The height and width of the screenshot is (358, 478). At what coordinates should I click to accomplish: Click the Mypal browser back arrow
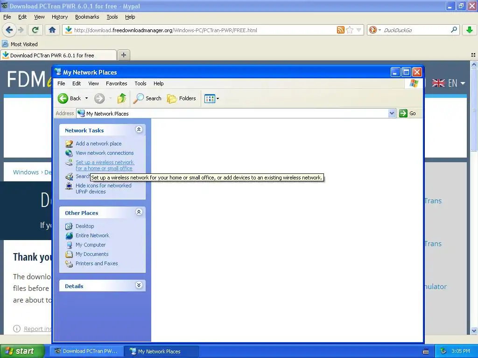[x=9, y=30]
